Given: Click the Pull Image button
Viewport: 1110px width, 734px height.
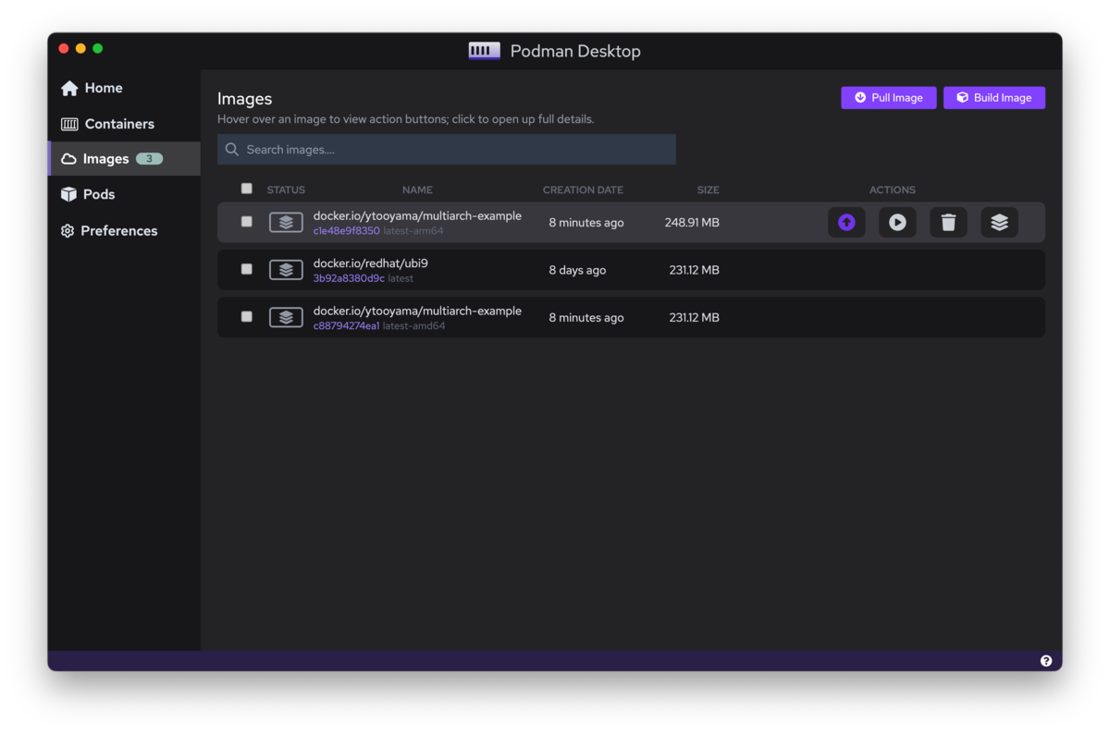Looking at the screenshot, I should (x=888, y=98).
